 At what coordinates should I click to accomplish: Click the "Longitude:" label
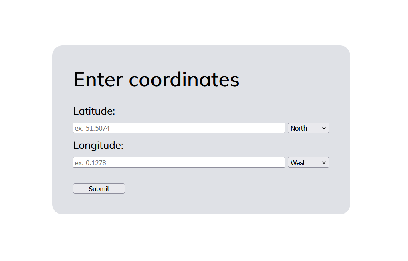coord(98,145)
